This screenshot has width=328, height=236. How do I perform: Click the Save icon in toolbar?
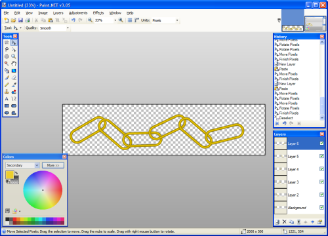pyautogui.click(x=20, y=20)
